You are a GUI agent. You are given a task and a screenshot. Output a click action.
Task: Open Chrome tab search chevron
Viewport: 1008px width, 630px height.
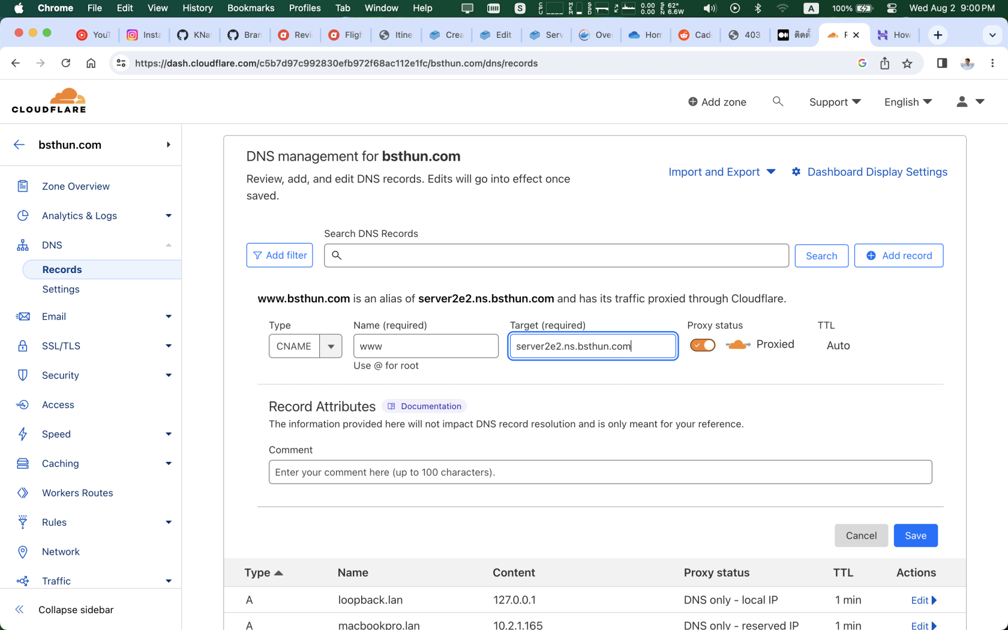(x=992, y=35)
